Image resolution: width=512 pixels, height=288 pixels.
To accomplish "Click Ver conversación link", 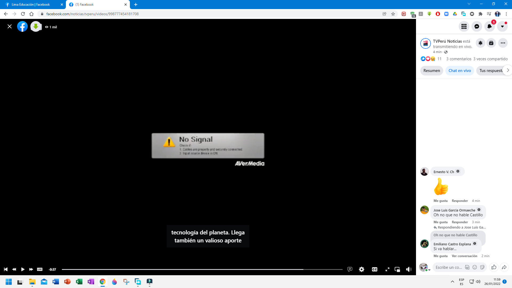I will pyautogui.click(x=464, y=256).
